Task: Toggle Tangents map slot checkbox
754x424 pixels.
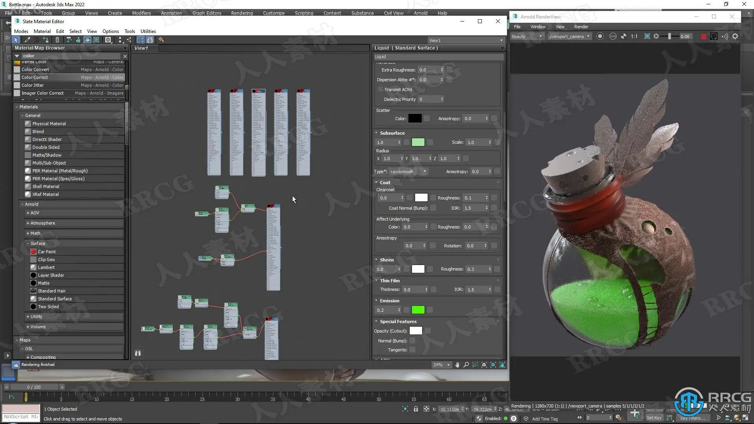Action: (412, 350)
